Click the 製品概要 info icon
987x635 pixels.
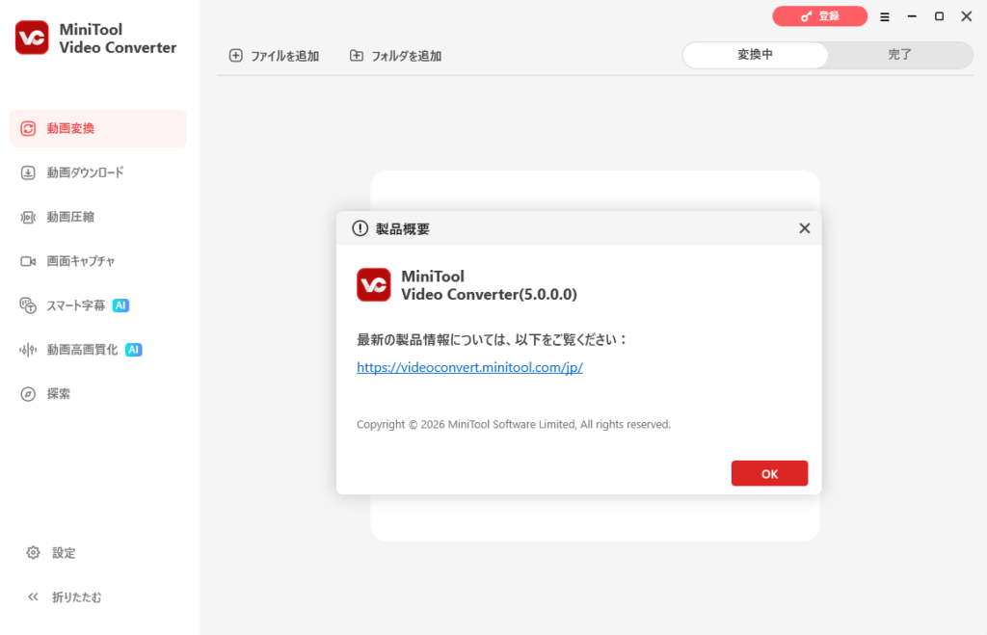(x=360, y=228)
